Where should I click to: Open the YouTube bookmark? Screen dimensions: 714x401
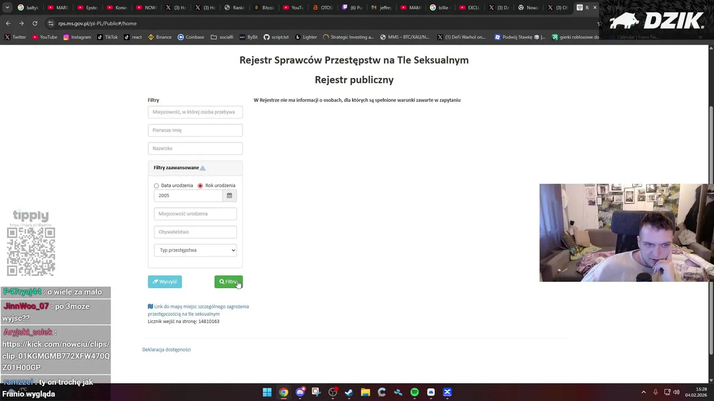pos(45,37)
